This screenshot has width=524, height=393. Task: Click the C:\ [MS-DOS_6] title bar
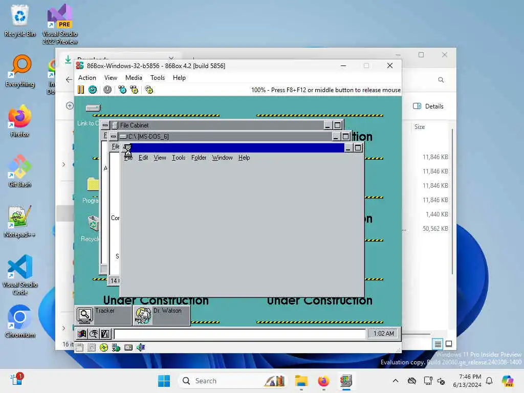coord(226,136)
